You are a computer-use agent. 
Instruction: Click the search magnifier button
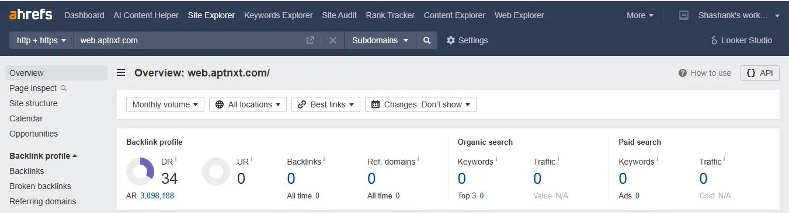427,40
